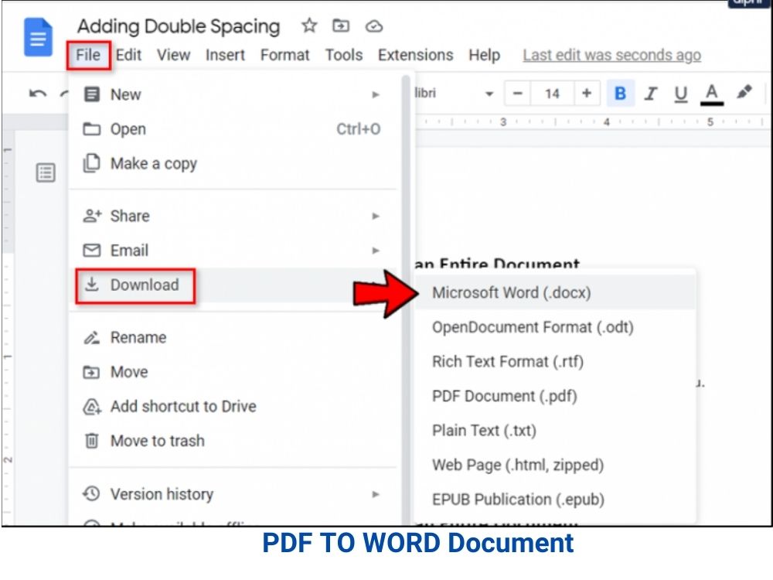Screen dimensions: 773x580
Task: Open the File menu
Action: [88, 55]
